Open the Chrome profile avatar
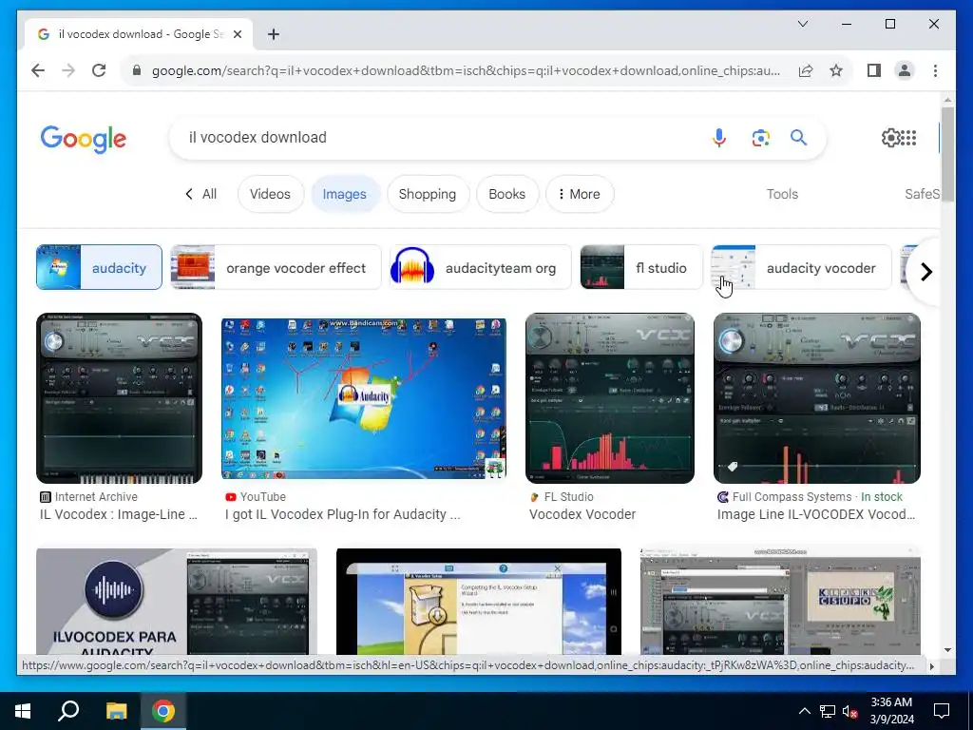This screenshot has width=973, height=730. 905,70
